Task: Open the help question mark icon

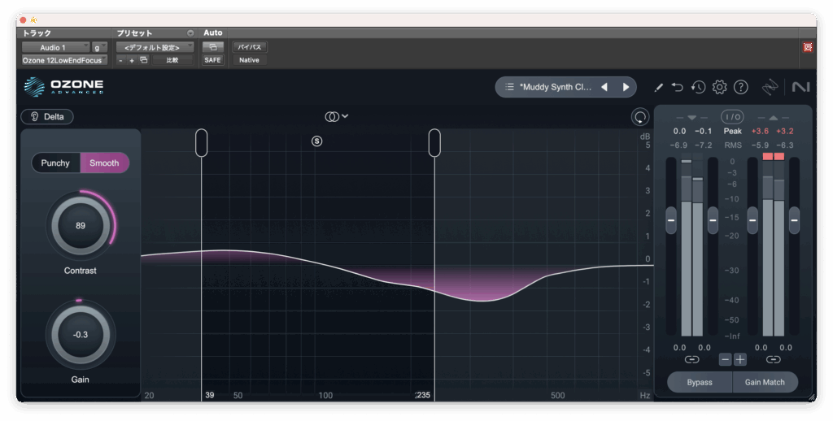Action: 740,87
